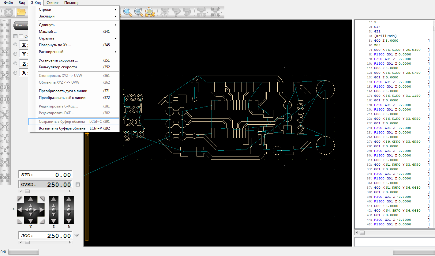Click the G-code panel horizontal scrollbar thumb
The width and height of the screenshot is (435, 256).
pyautogui.click(x=362, y=233)
